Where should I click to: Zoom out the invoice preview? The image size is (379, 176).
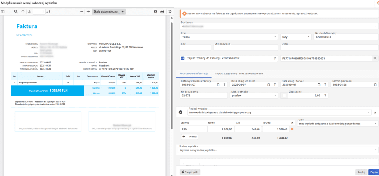point(82,12)
